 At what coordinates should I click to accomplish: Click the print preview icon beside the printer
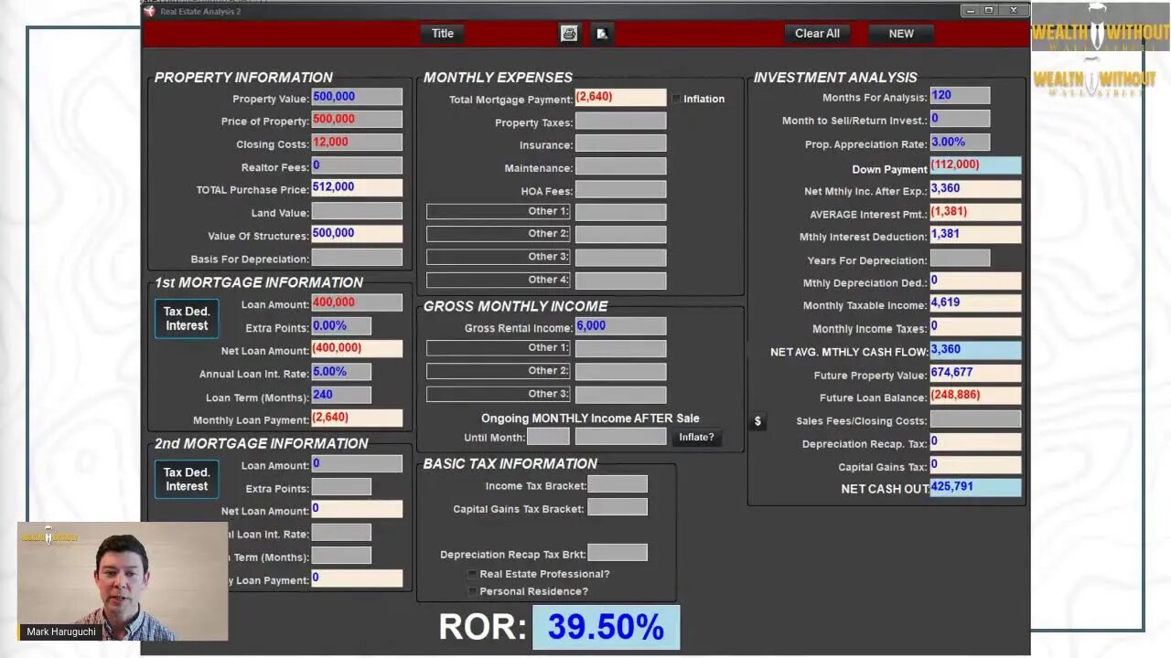point(601,34)
